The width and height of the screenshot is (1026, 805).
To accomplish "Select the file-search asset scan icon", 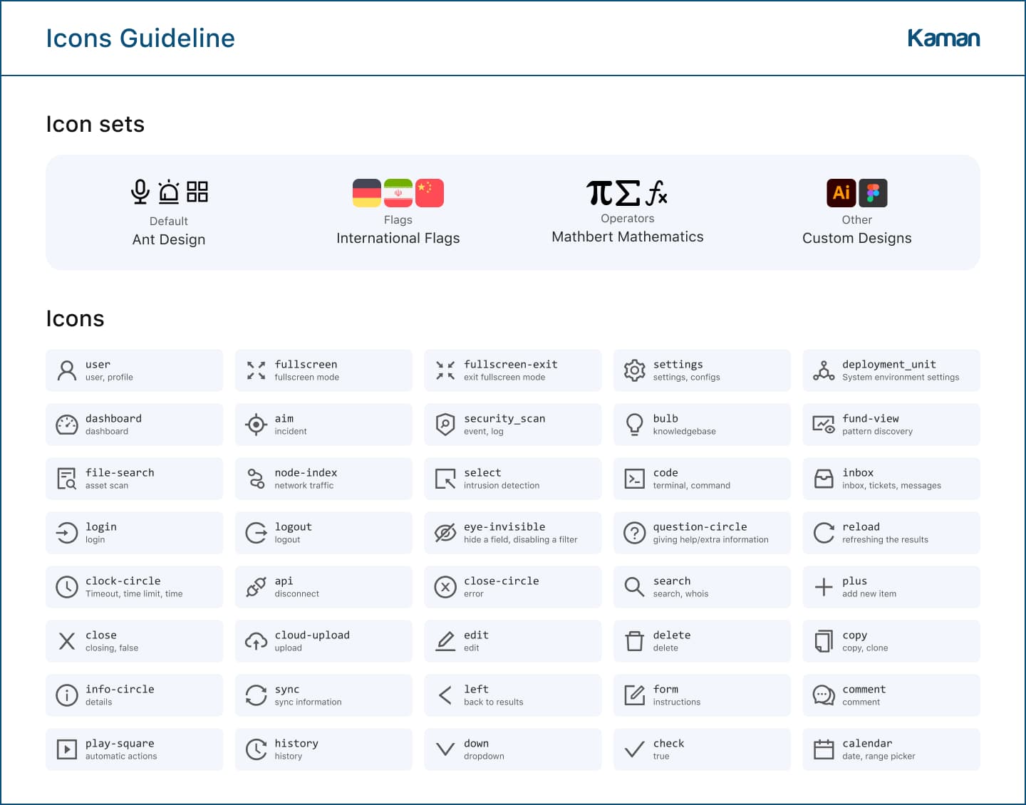I will (x=67, y=479).
